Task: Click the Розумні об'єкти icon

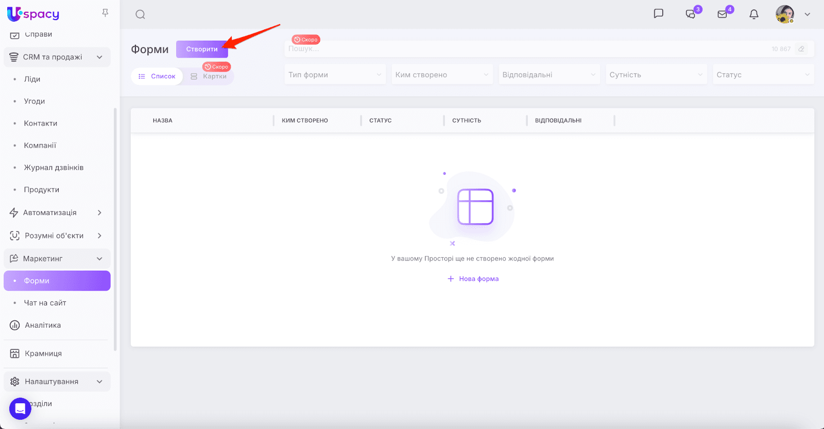Action: [14, 236]
